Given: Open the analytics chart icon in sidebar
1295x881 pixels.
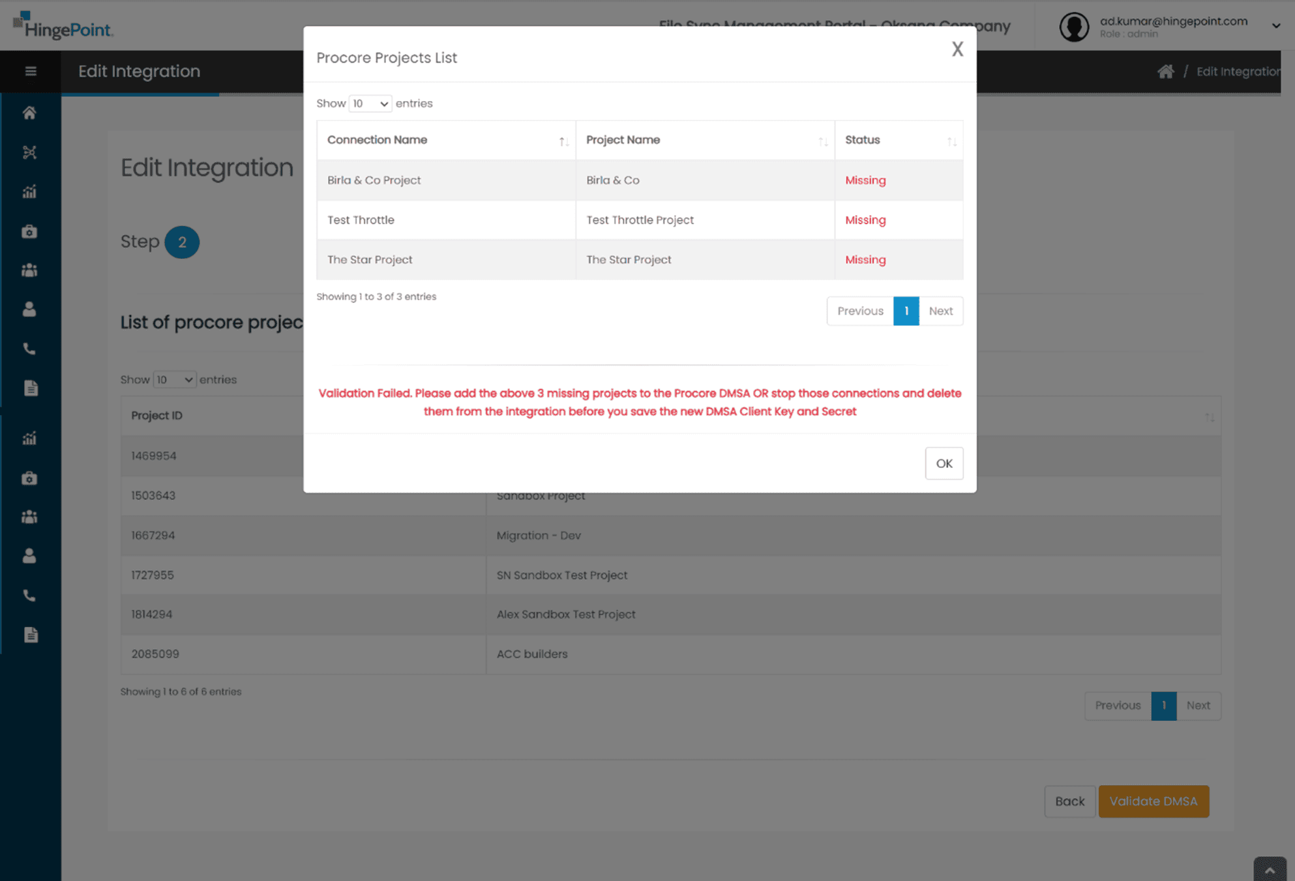Looking at the screenshot, I should click(x=29, y=191).
